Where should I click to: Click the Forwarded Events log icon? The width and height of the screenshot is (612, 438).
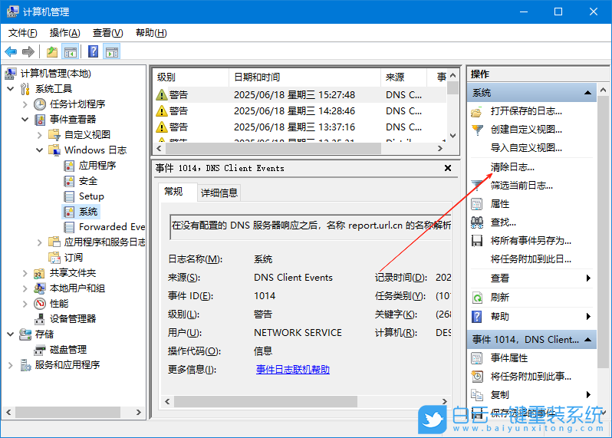[x=69, y=227]
